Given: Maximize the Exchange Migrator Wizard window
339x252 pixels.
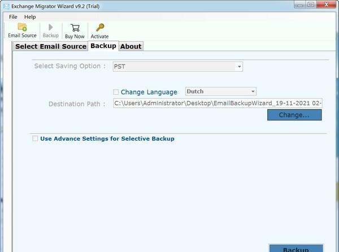Looking at the screenshot, I should pos(311,5).
